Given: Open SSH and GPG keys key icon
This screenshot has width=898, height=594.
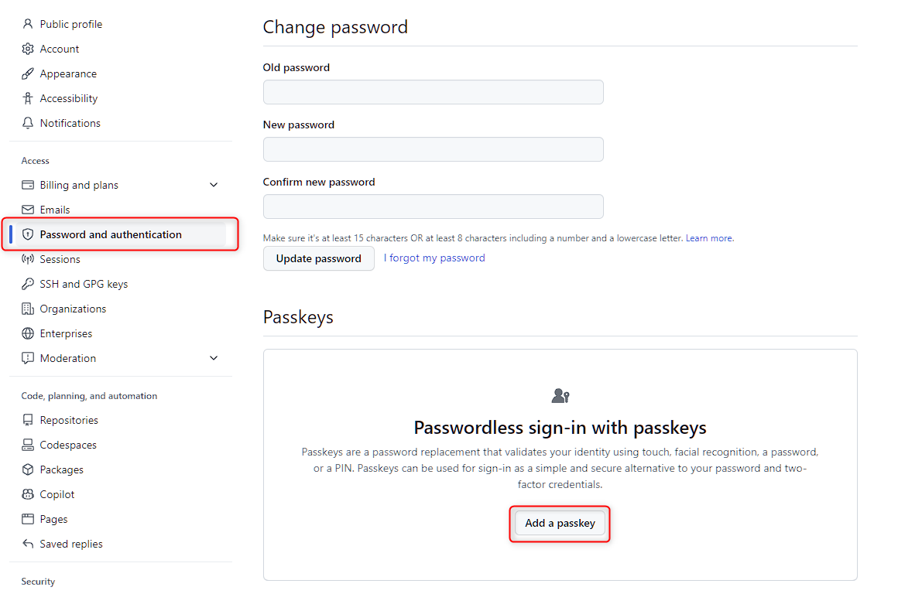Looking at the screenshot, I should pos(27,284).
